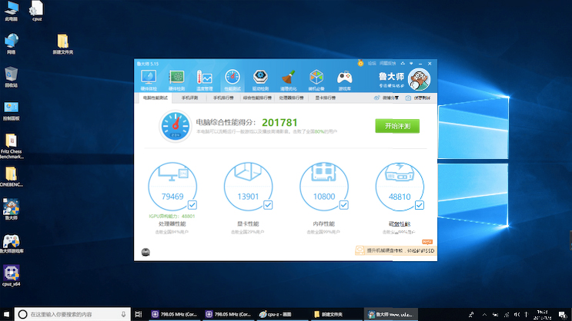Click the green 开始评测 button
The image size is (572, 321).
pyautogui.click(x=397, y=126)
